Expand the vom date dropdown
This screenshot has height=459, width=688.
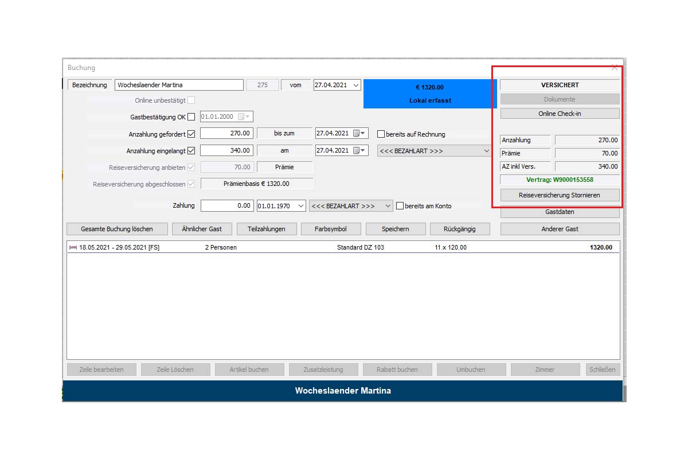click(x=356, y=85)
